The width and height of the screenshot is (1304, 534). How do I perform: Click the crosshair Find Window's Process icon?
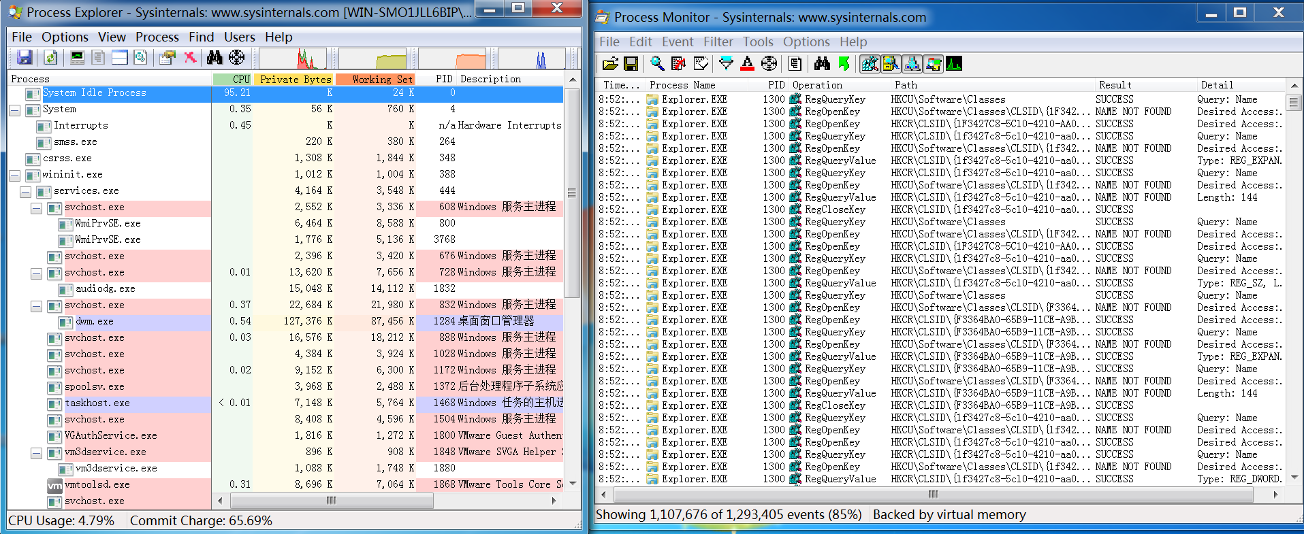tap(236, 58)
